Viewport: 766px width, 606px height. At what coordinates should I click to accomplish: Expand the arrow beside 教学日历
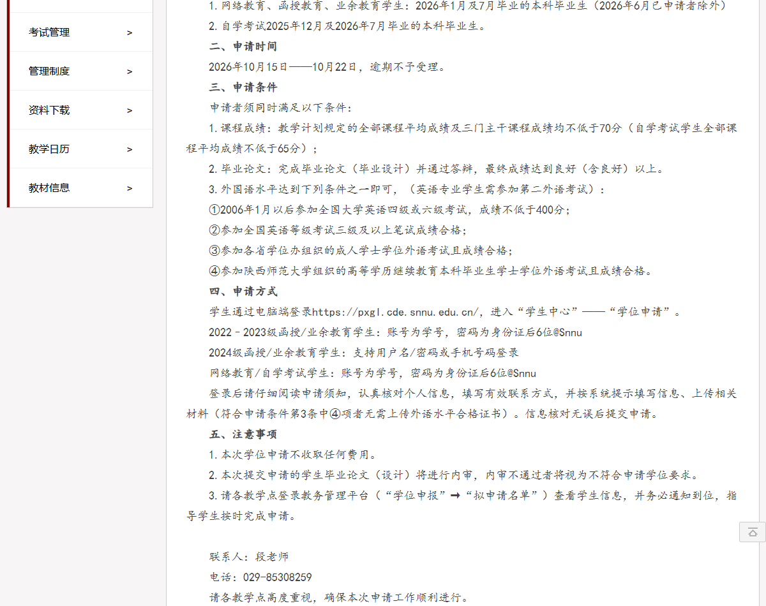(x=130, y=149)
